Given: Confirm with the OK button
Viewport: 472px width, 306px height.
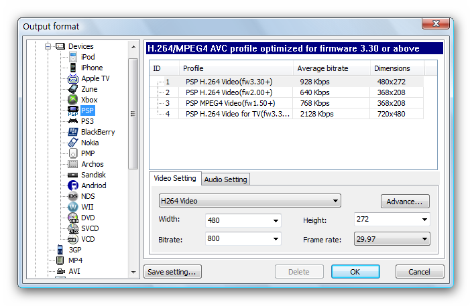Looking at the screenshot, I should coord(355,272).
